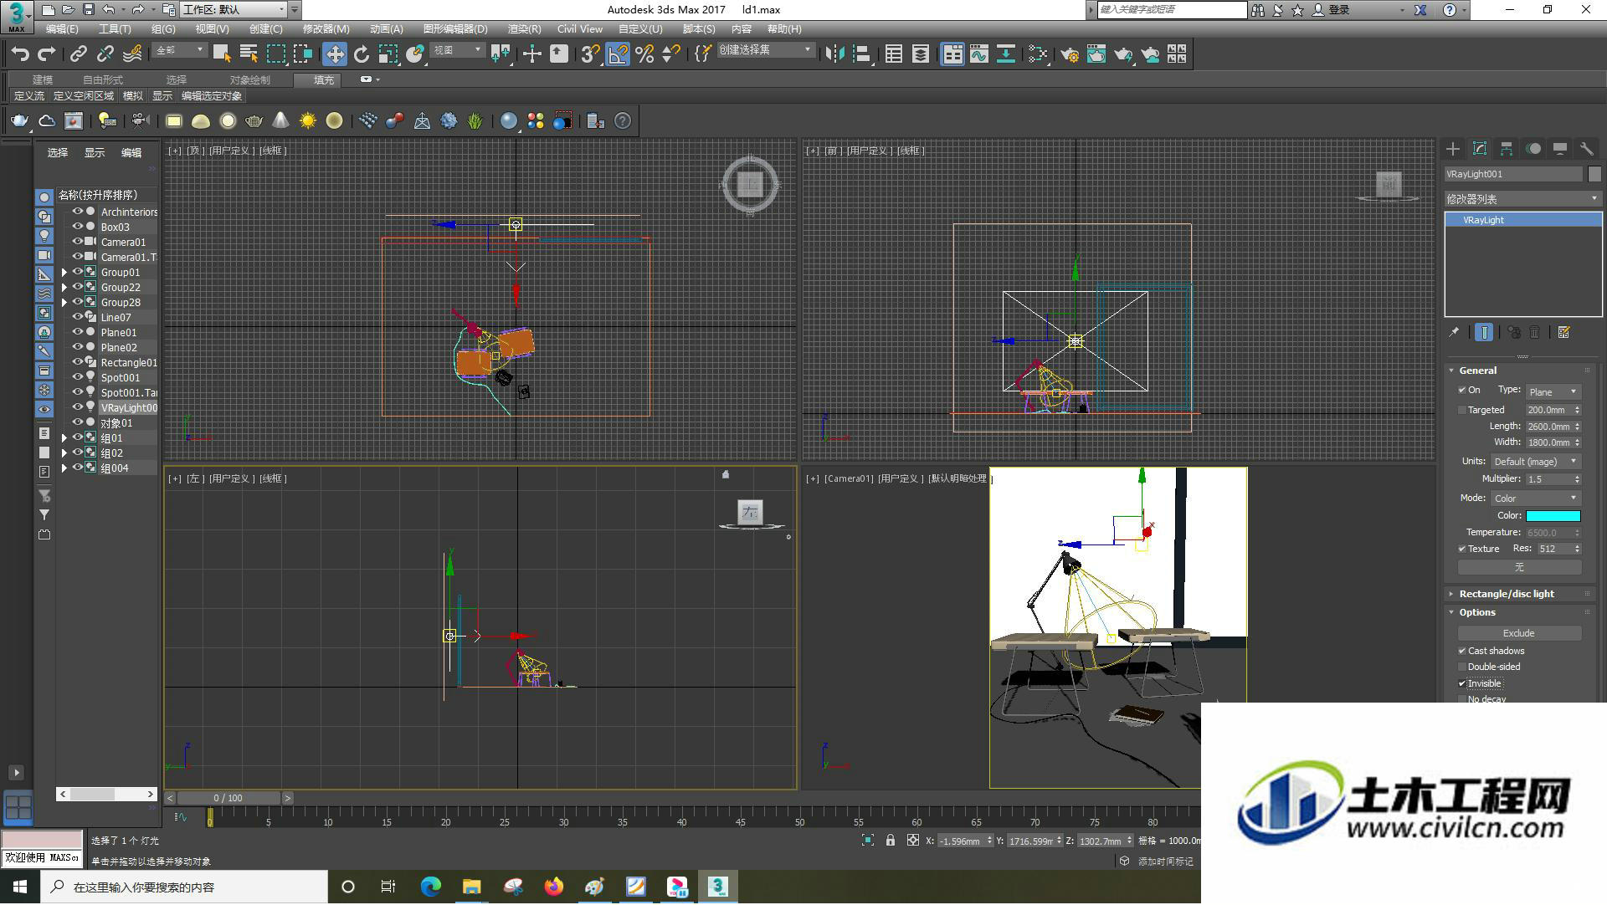1607x905 pixels.
Task: Expand the 组01 tree node
Action: [x=64, y=438]
